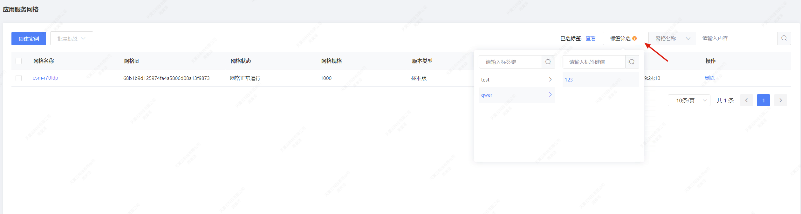Tick the checkbox for csm-r70fdp row
The height and width of the screenshot is (214, 801).
(19, 78)
